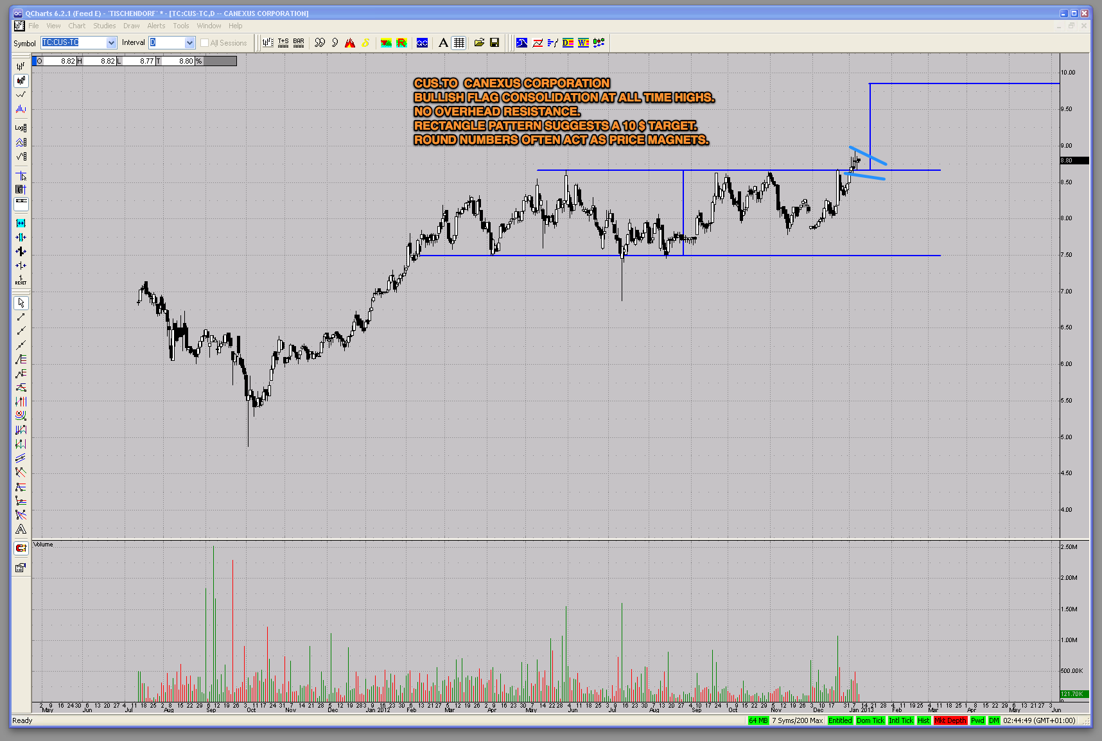The width and height of the screenshot is (1102, 741).
Task: Click the blue color box beside Open value
Action: [35, 61]
